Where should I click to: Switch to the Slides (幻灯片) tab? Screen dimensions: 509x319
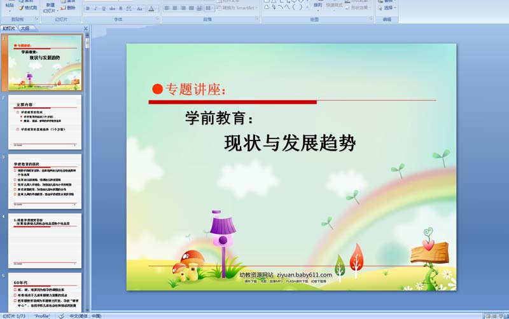(x=9, y=29)
